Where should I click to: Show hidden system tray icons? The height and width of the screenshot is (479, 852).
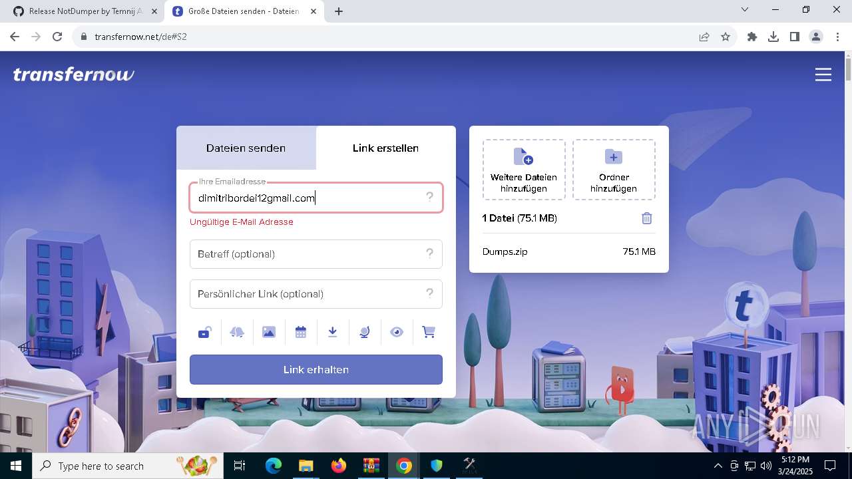718,466
